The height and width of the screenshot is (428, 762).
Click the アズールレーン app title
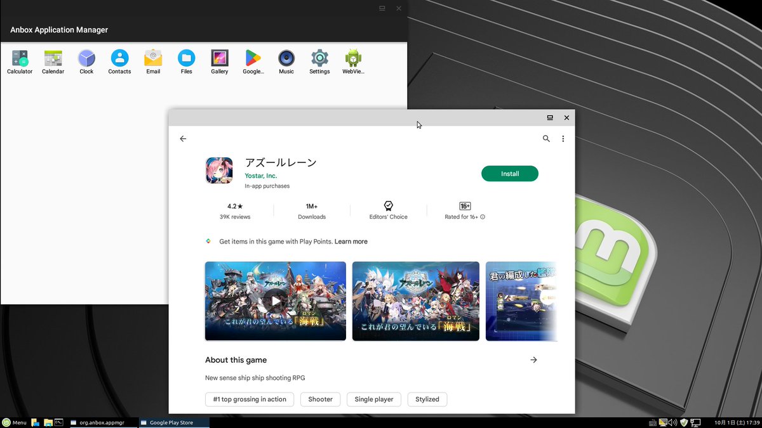pyautogui.click(x=281, y=162)
